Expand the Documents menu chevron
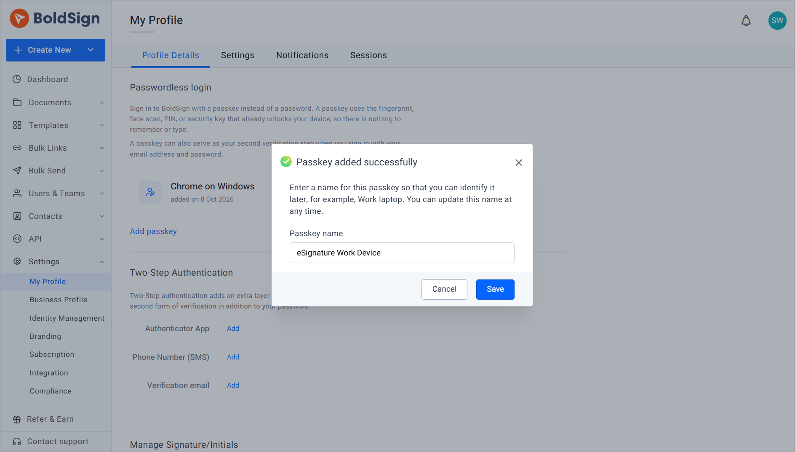The image size is (795, 452). [102, 103]
